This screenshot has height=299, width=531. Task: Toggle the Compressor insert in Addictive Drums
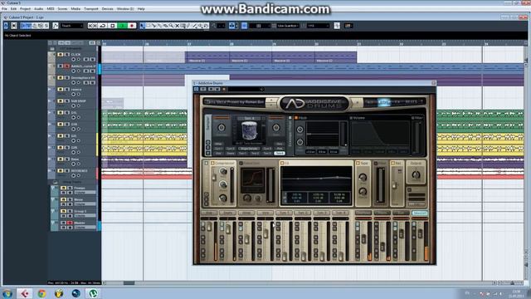(212, 164)
